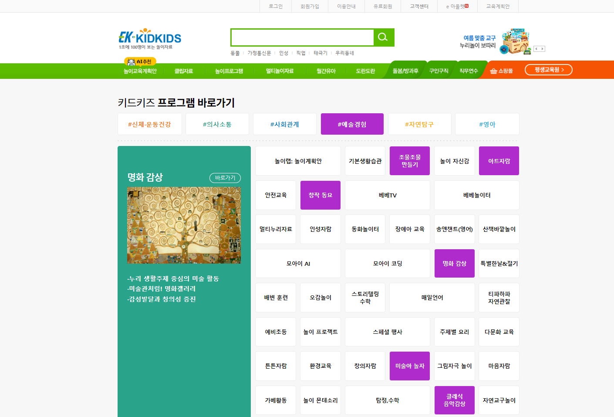Click the AI추천 badge icon
The image size is (614, 417).
(x=140, y=61)
